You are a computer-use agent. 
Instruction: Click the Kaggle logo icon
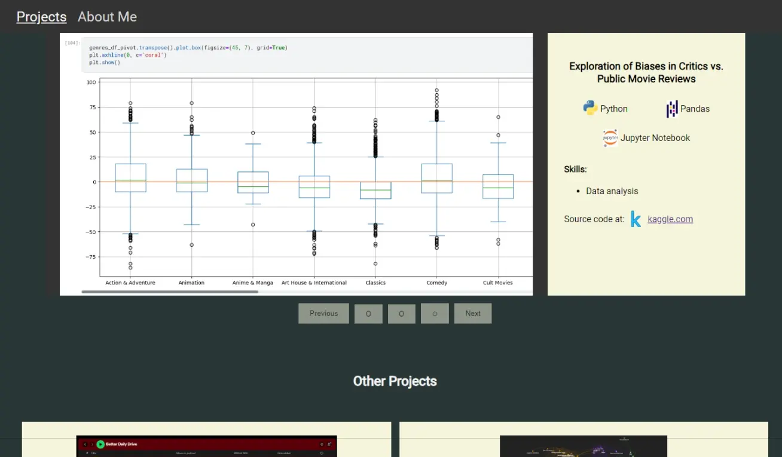636,219
